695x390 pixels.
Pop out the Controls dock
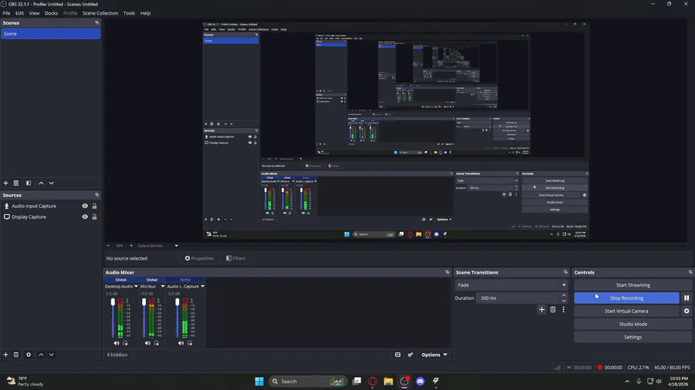pyautogui.click(x=690, y=272)
